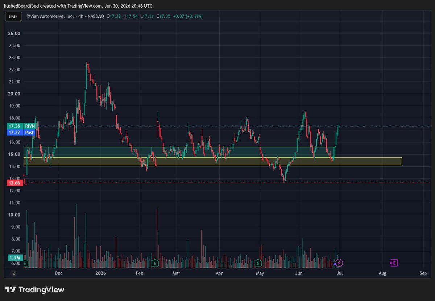Select the green shaded zone rectangle
435x301 pixels.
click(x=180, y=152)
